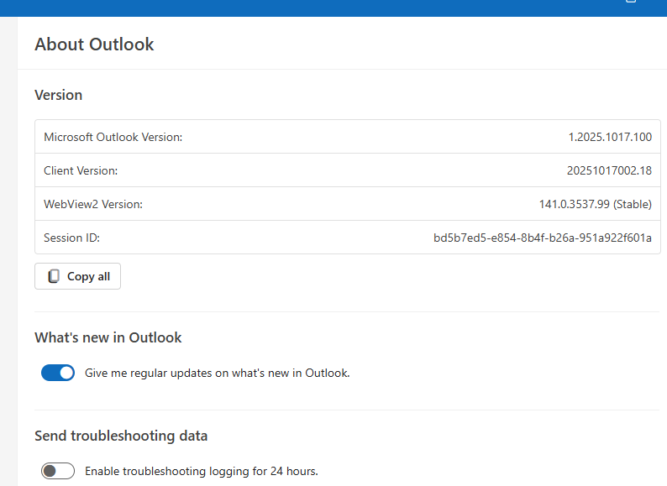The width and height of the screenshot is (667, 486).
Task: Enable troubleshooting logging for 24 hours toggle
Action: click(x=58, y=471)
